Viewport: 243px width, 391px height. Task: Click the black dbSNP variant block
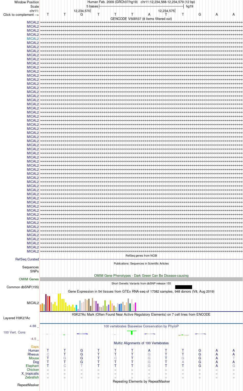[183, 287]
